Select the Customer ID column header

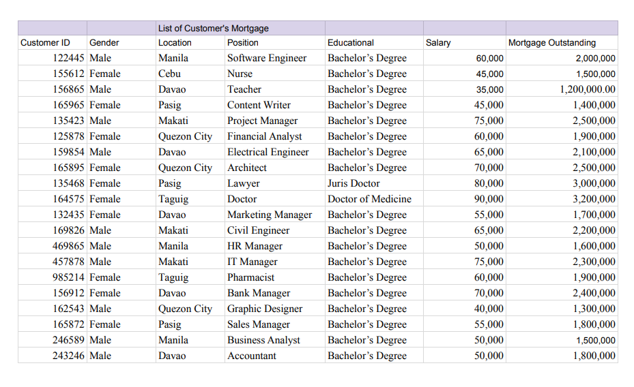pyautogui.click(x=45, y=42)
